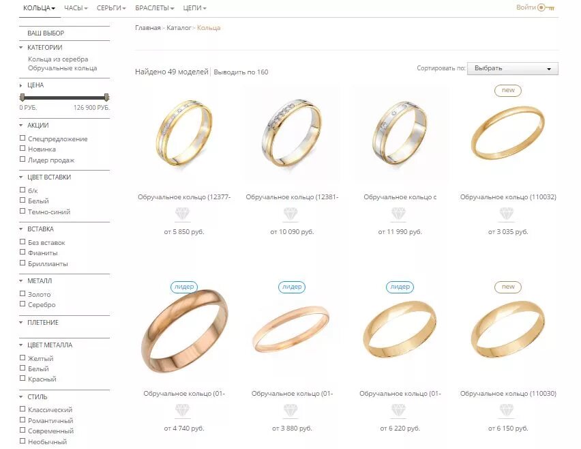Go to Каталог in the breadcrumb
This screenshot has width=581, height=449.
click(179, 28)
